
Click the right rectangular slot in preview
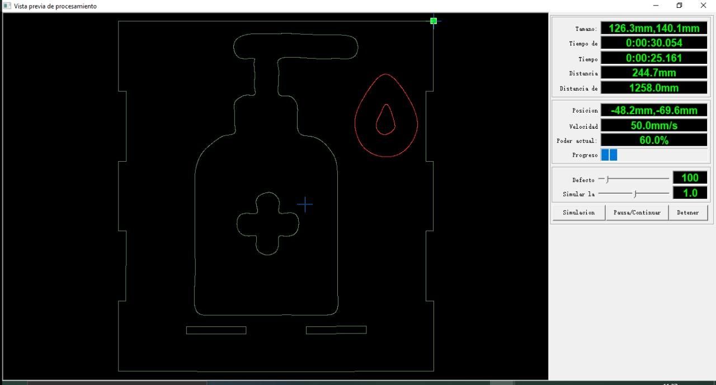(336, 330)
